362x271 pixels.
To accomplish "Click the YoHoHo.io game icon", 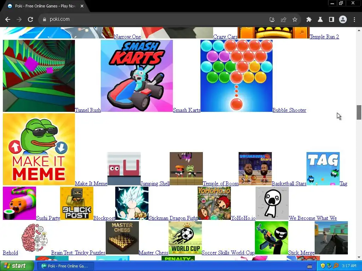I will 214,203.
